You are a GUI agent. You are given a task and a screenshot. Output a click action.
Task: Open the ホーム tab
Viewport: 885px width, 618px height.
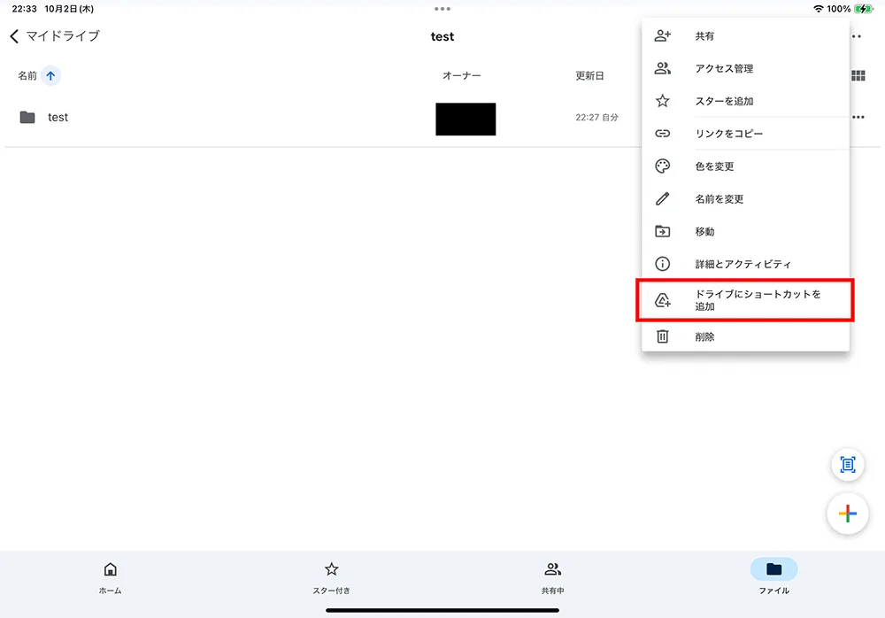(110, 577)
